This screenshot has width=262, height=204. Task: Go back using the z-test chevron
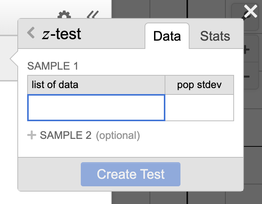[31, 33]
